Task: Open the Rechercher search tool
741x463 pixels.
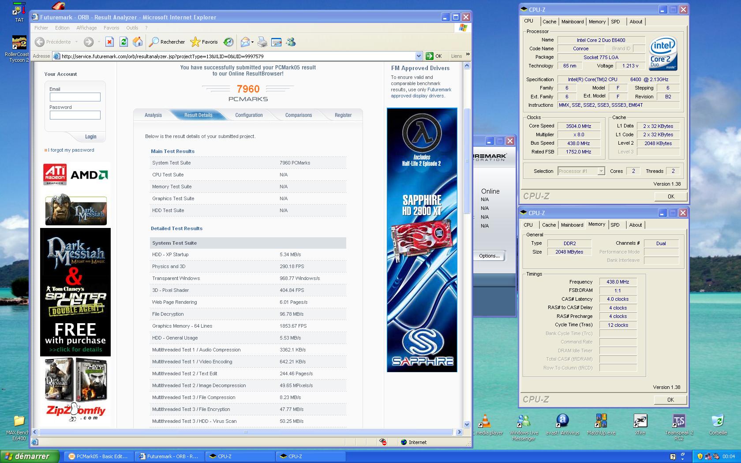Action: pyautogui.click(x=167, y=42)
